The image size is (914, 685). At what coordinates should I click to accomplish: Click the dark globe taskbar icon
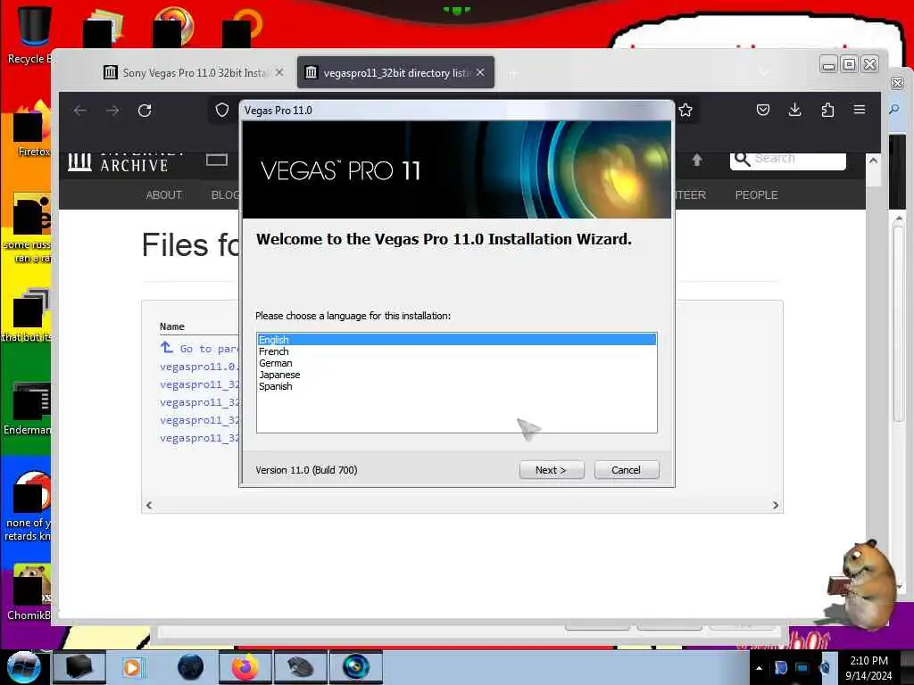pyautogui.click(x=190, y=667)
